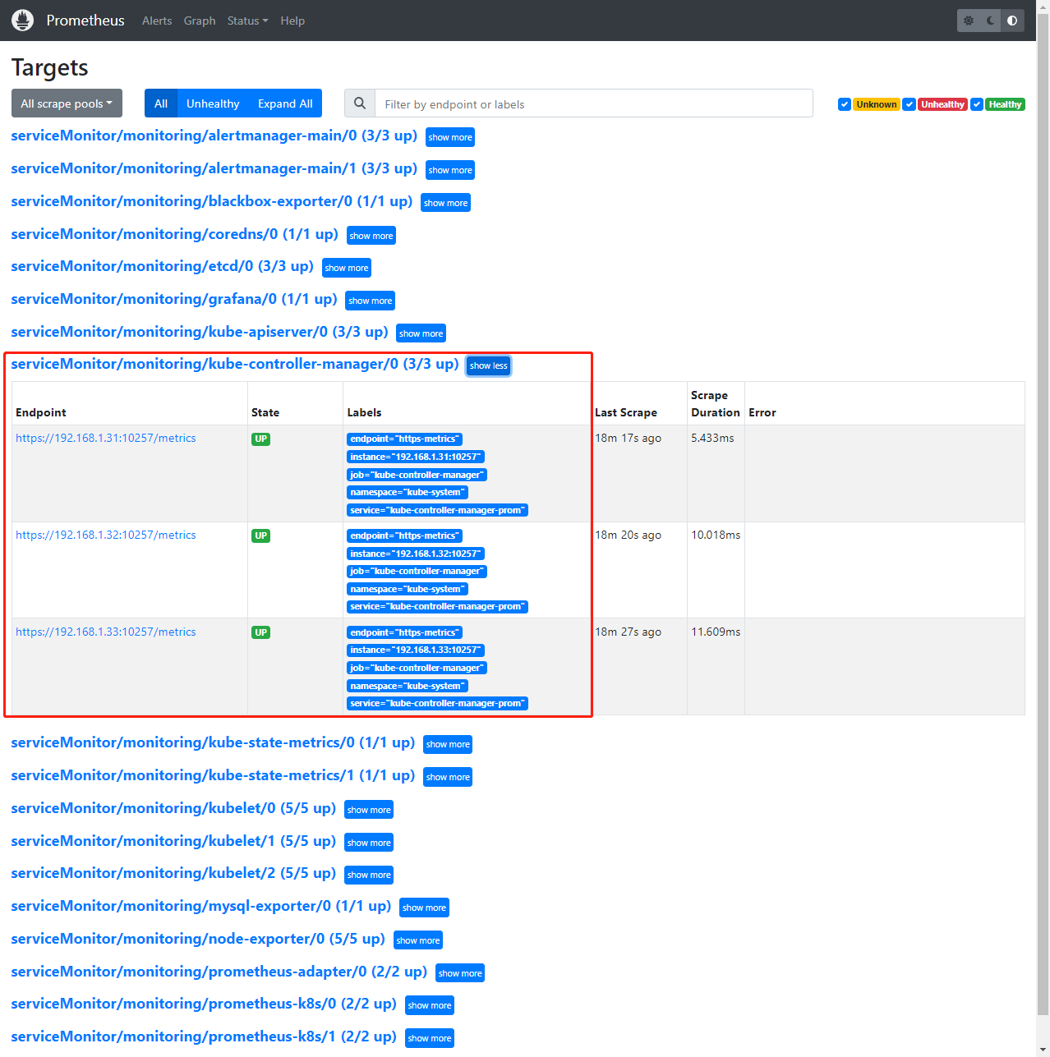Screen dimensions: 1050x1057
Task: Open serviceMonitor/monitoring/etcd/0 pool link
Action: pos(163,266)
